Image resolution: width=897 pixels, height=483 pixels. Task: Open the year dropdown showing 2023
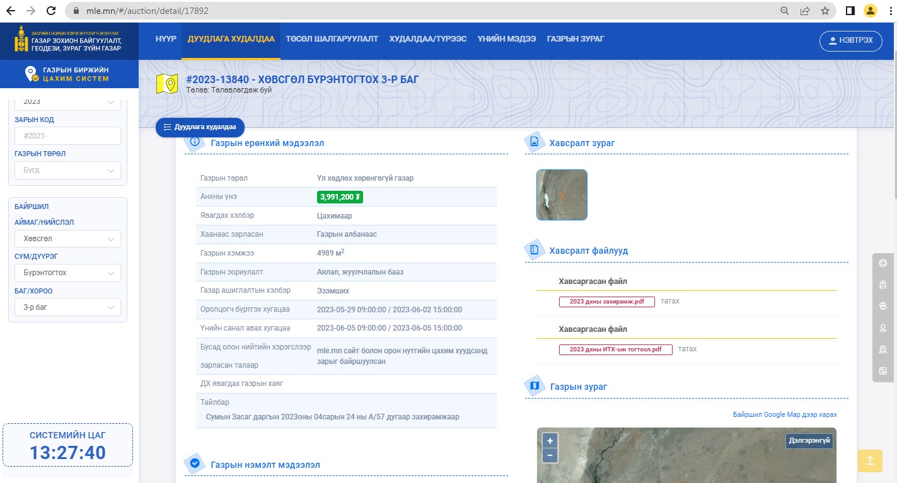[67, 102]
